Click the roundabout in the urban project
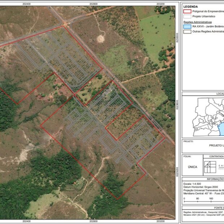The height and width of the screenshot is (224, 224). [x=75, y=90]
